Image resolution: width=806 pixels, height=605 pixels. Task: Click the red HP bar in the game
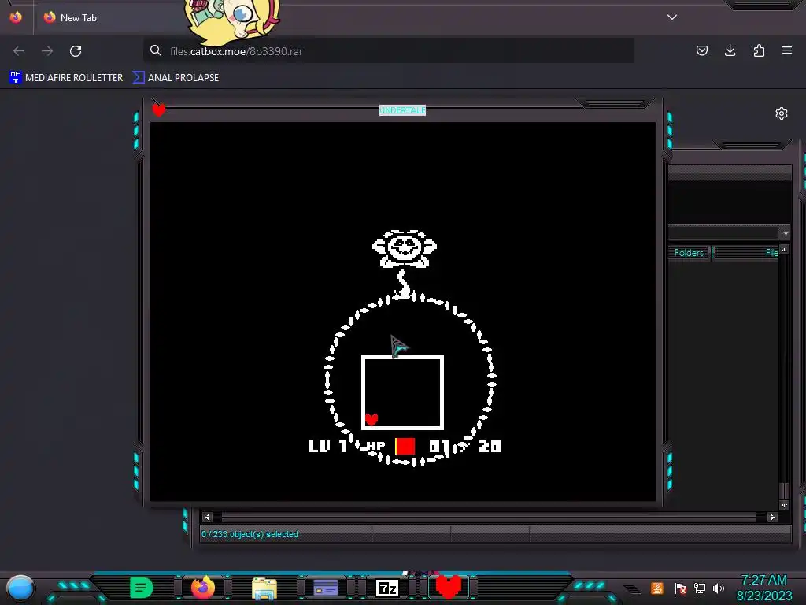click(x=405, y=446)
